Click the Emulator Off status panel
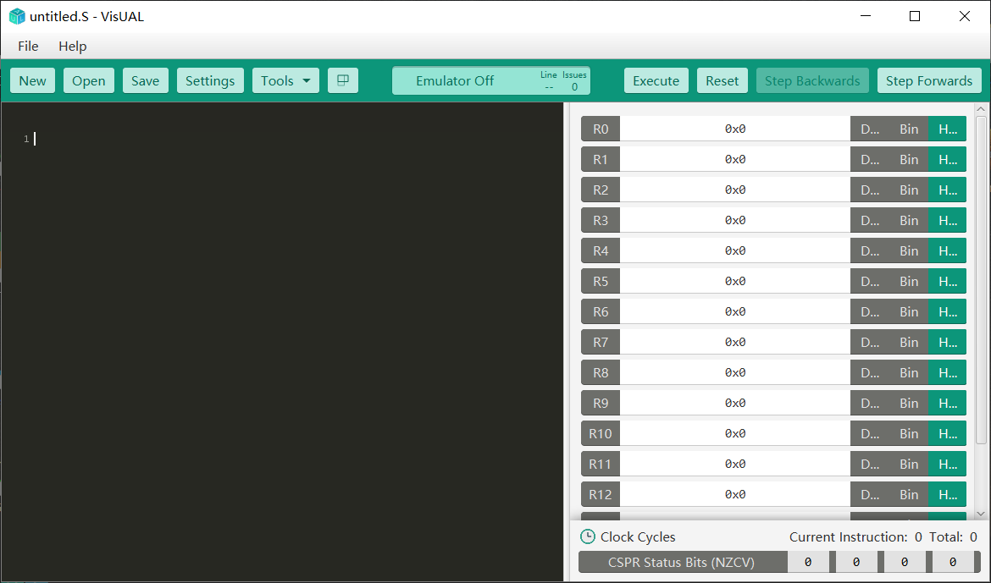The image size is (991, 583). click(491, 81)
